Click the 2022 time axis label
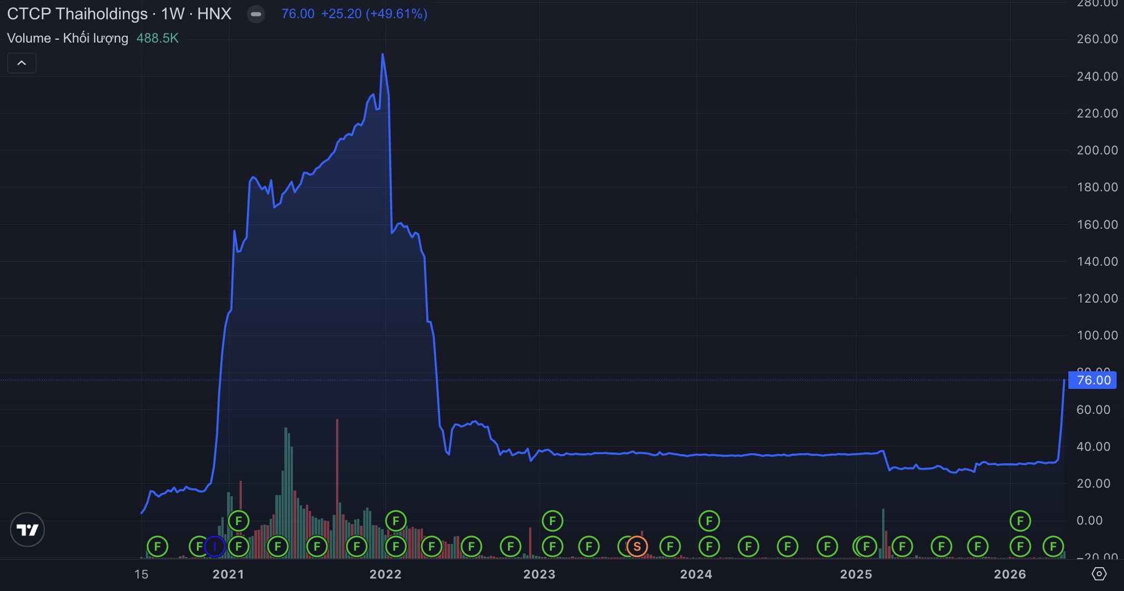Image resolution: width=1124 pixels, height=591 pixels. point(385,574)
